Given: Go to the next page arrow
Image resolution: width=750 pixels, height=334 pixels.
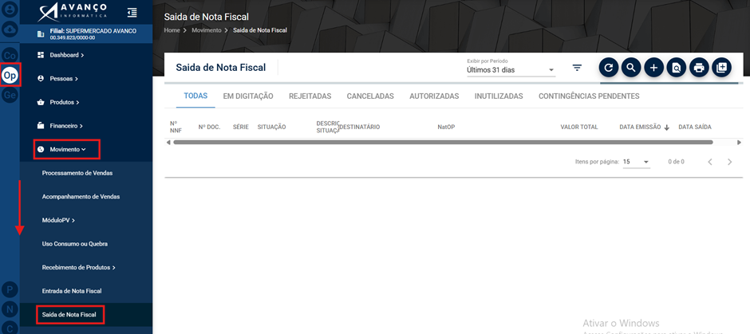Looking at the screenshot, I should click(x=729, y=162).
